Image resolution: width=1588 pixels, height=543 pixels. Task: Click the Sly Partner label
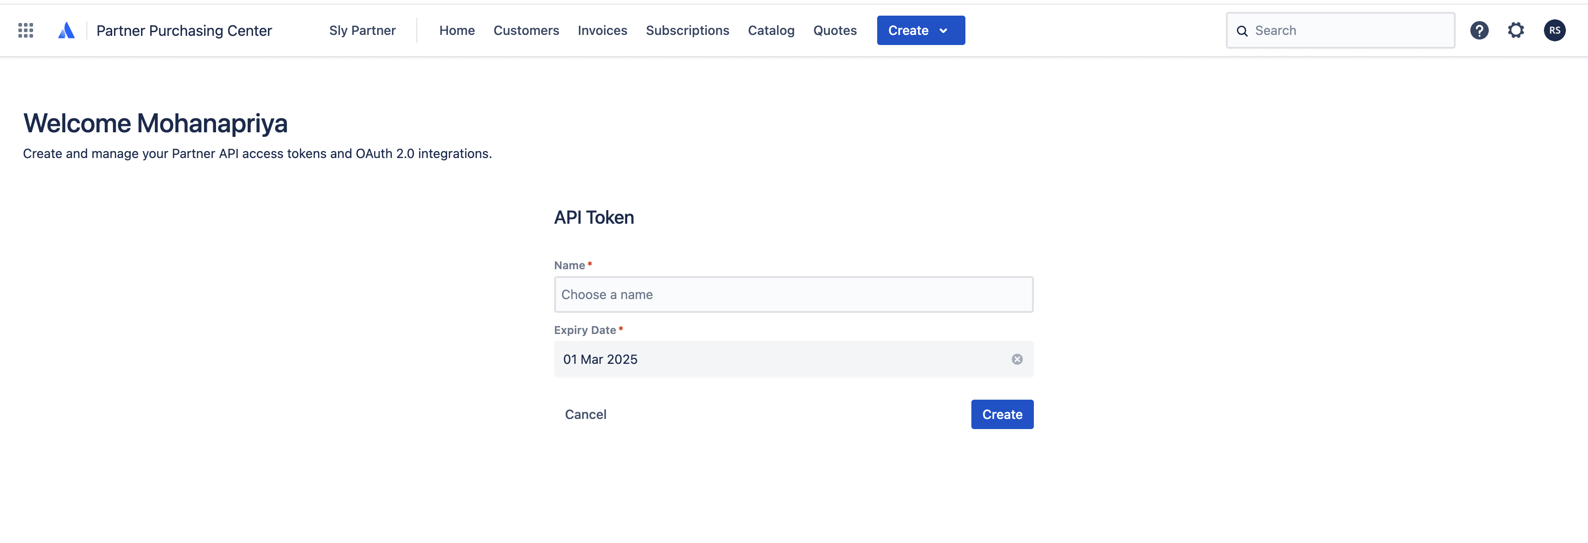pyautogui.click(x=362, y=30)
